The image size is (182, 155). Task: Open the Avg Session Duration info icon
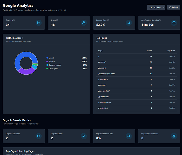pyautogui.click(x=160, y=20)
